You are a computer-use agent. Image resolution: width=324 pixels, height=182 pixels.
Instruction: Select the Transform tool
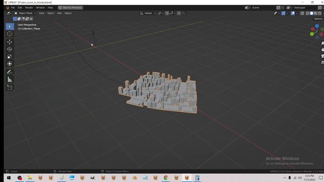[10, 64]
